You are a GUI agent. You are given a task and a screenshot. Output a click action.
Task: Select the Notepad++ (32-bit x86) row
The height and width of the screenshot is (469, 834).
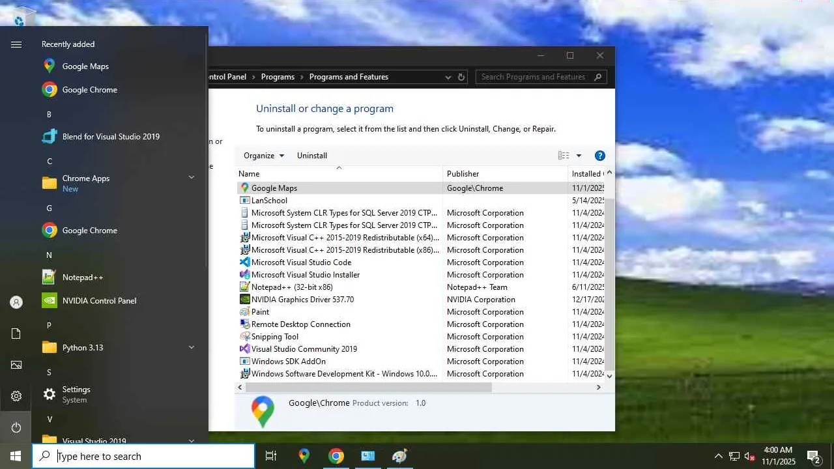(x=420, y=287)
